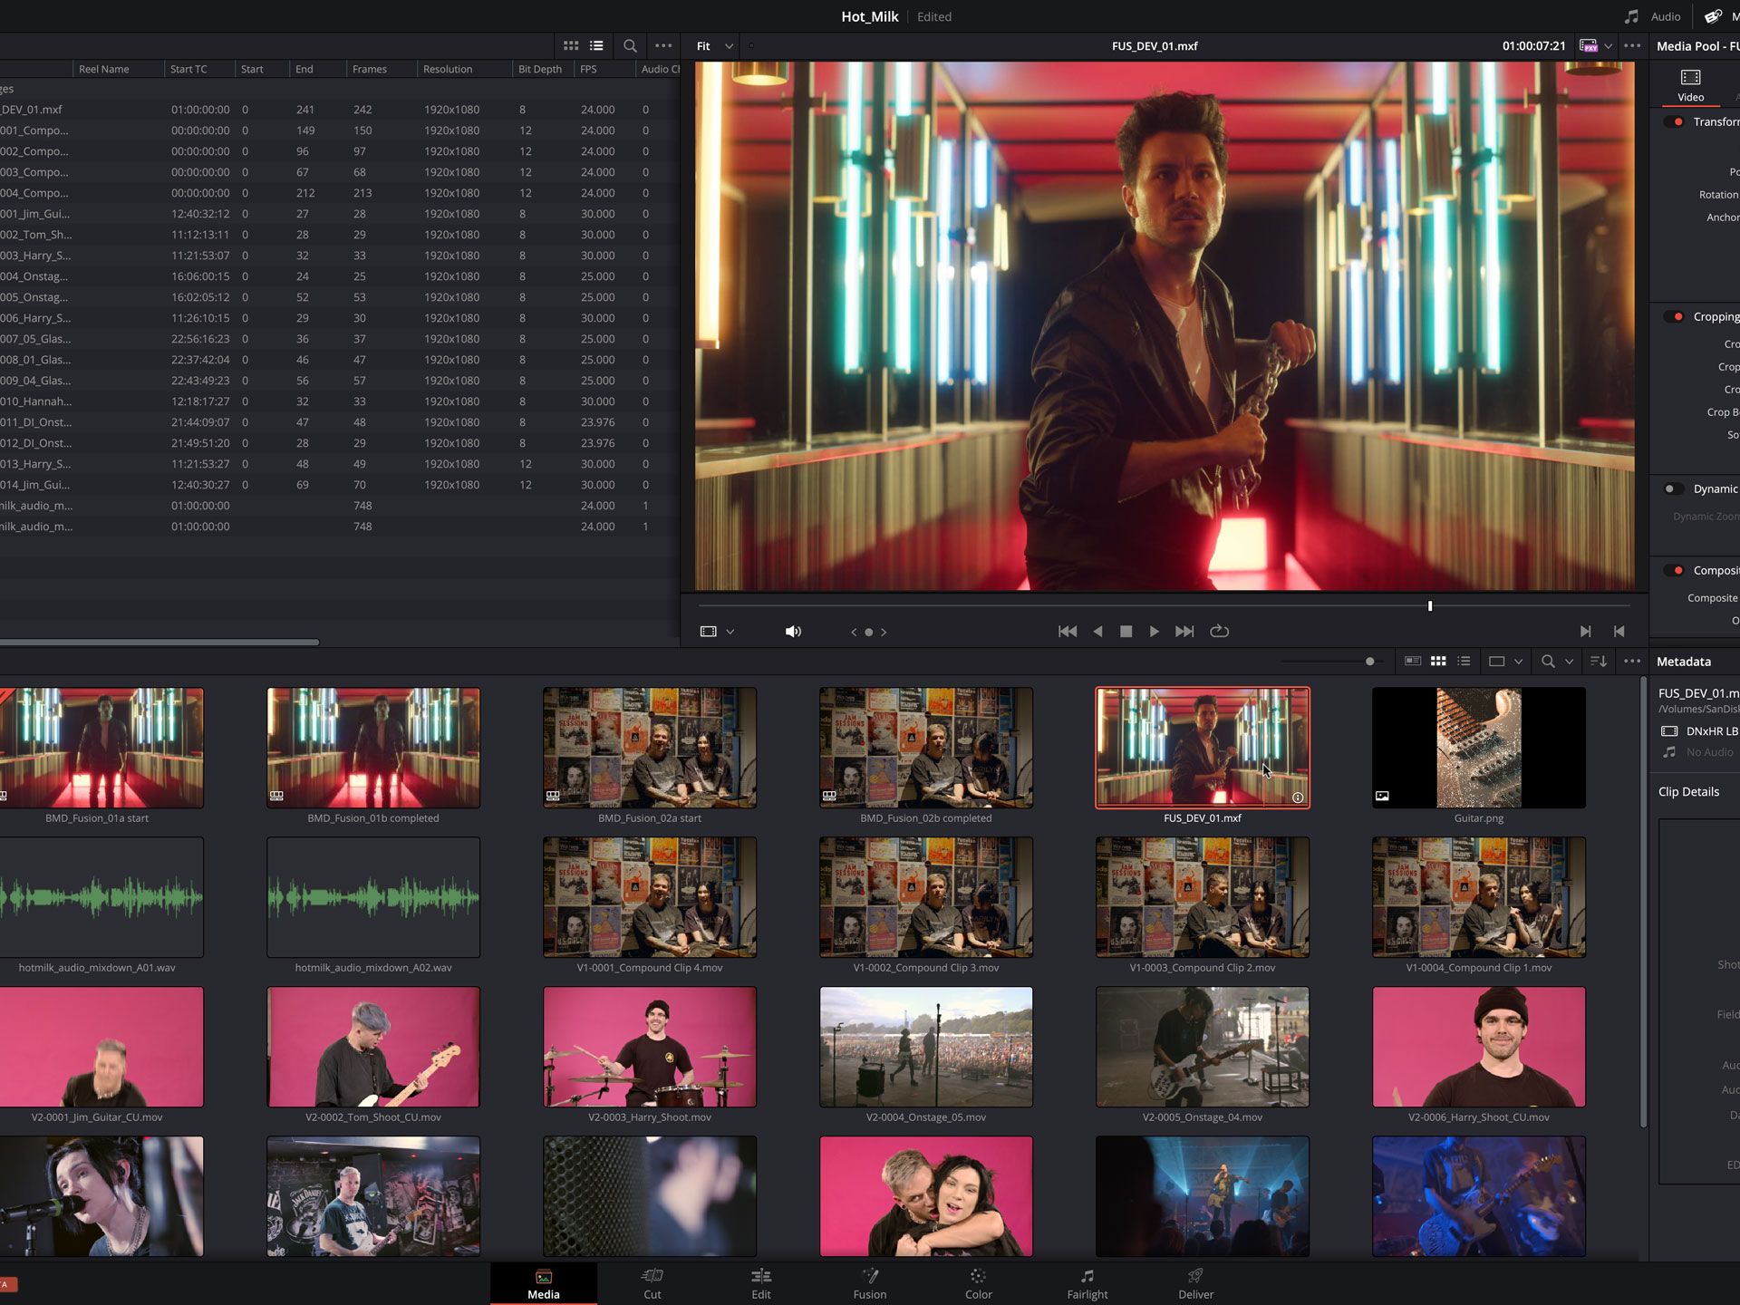Image resolution: width=1740 pixels, height=1305 pixels.
Task: Expand the proxy (PXY) resolution dropdown
Action: coord(1609,45)
